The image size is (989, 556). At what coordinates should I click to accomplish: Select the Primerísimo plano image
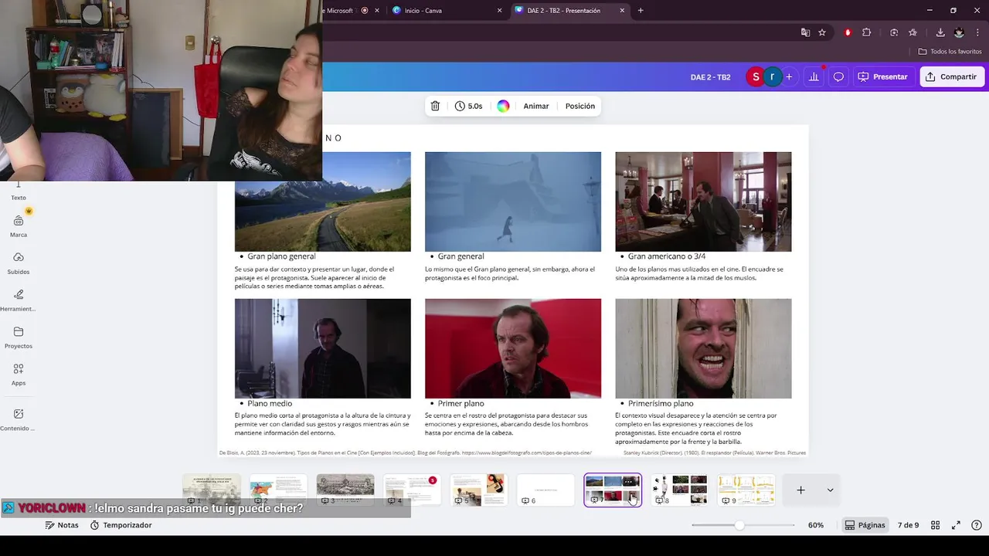pyautogui.click(x=703, y=348)
